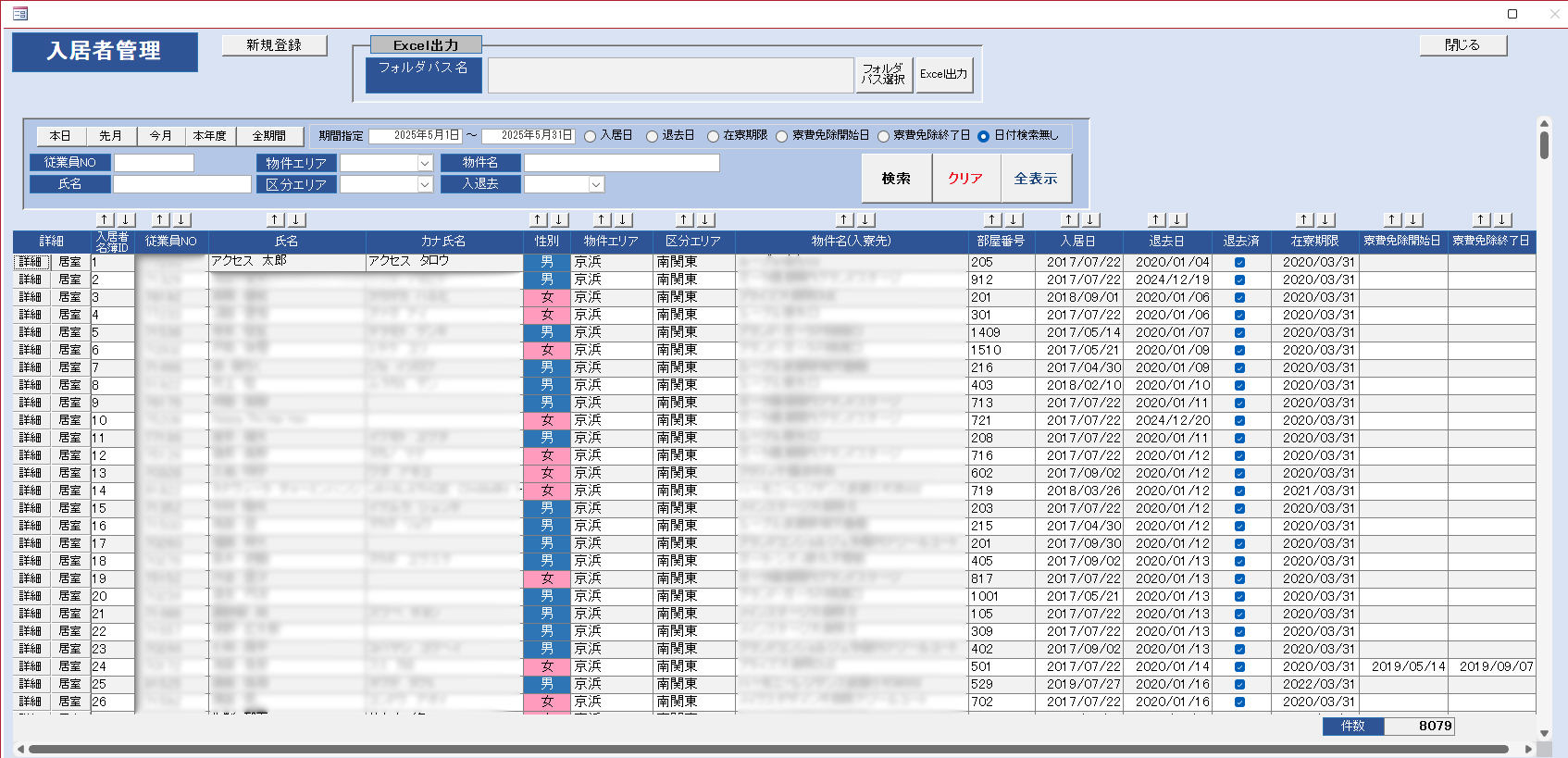Select the 寮費免除開始日 radio option
The height and width of the screenshot is (758, 1568).
781,136
